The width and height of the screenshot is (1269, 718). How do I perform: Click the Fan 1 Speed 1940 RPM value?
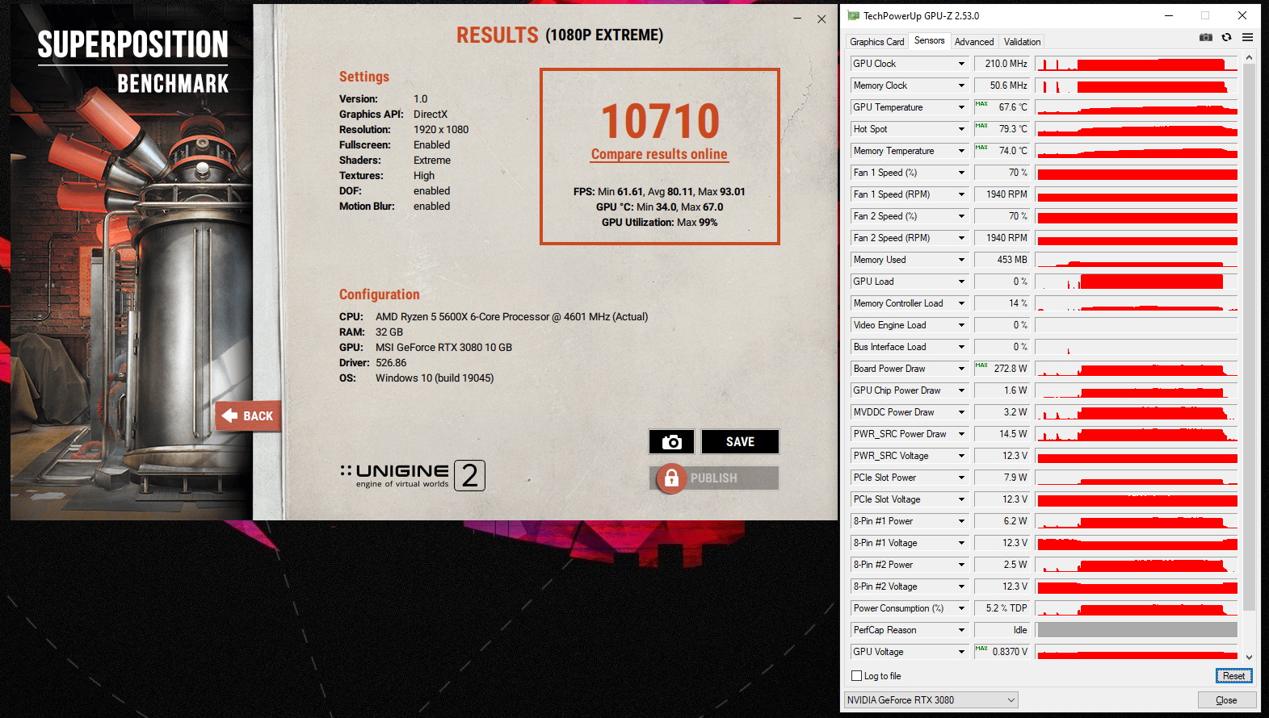(x=1002, y=194)
